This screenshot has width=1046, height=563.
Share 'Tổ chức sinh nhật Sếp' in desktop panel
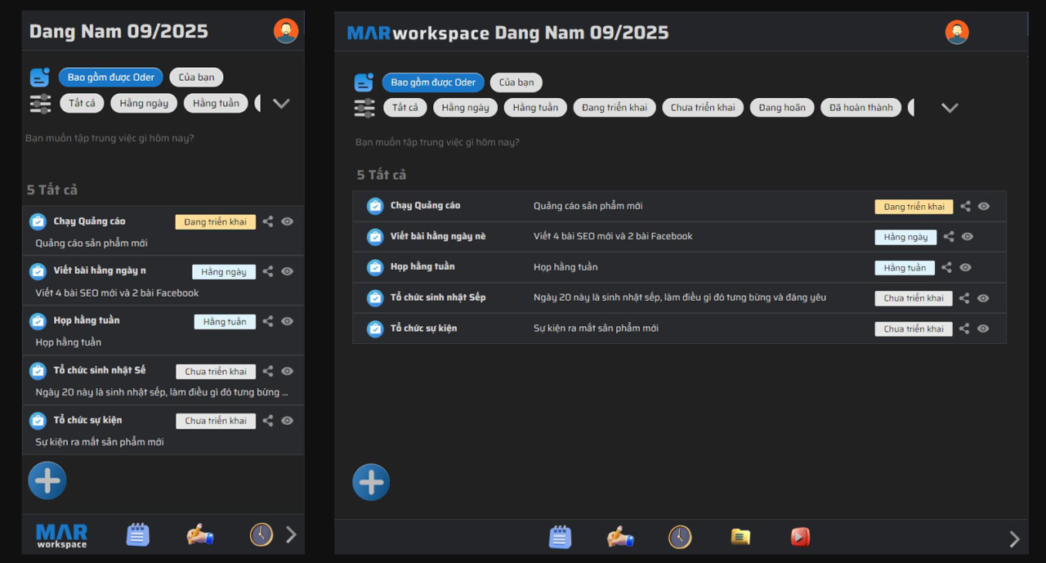[964, 298]
